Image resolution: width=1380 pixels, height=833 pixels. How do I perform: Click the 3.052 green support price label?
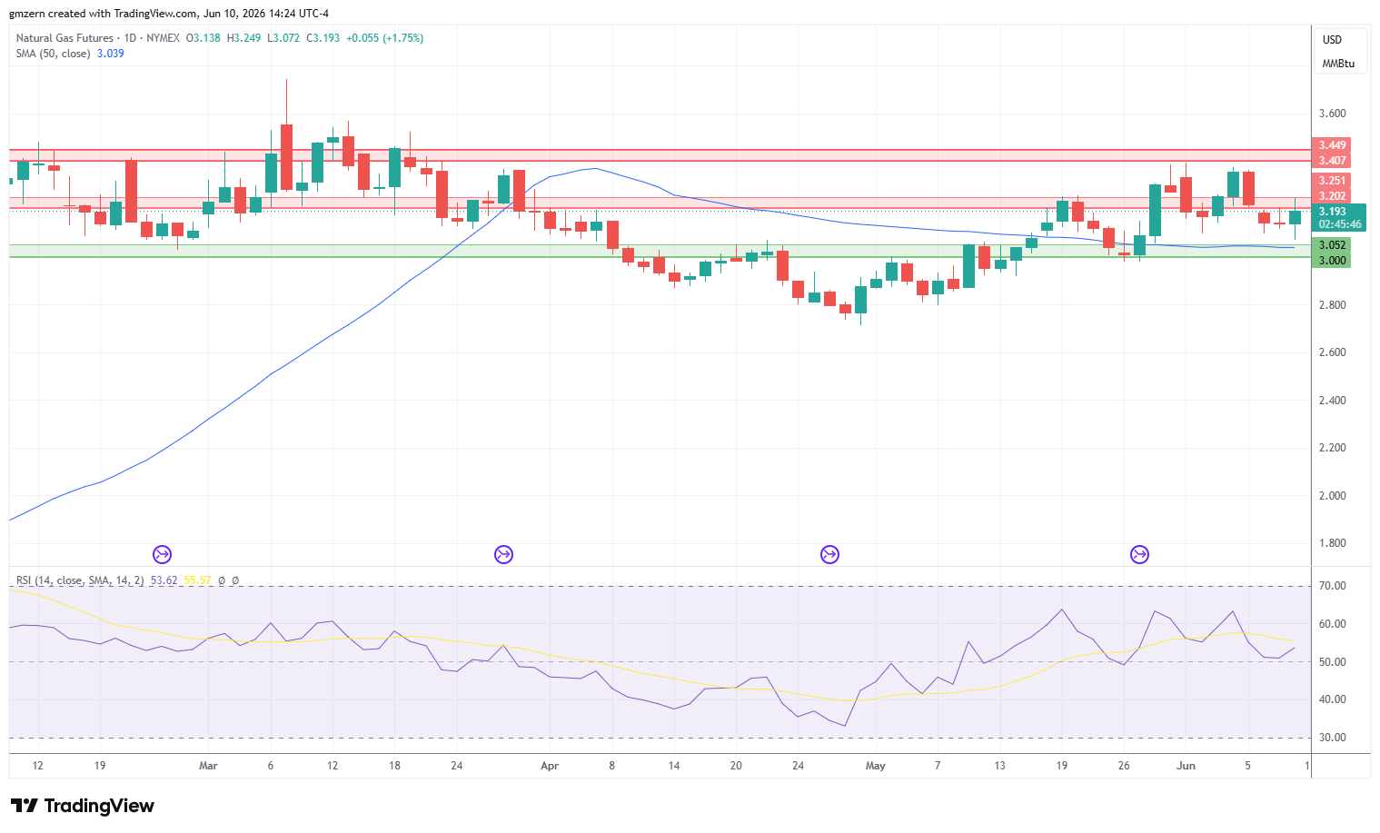tap(1333, 245)
